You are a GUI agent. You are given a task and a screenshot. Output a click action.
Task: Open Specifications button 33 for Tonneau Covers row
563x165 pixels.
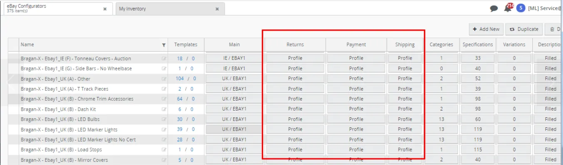coord(478,58)
